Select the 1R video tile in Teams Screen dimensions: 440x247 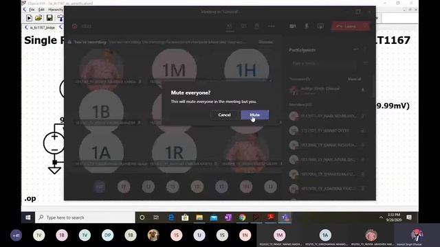[x=174, y=152]
